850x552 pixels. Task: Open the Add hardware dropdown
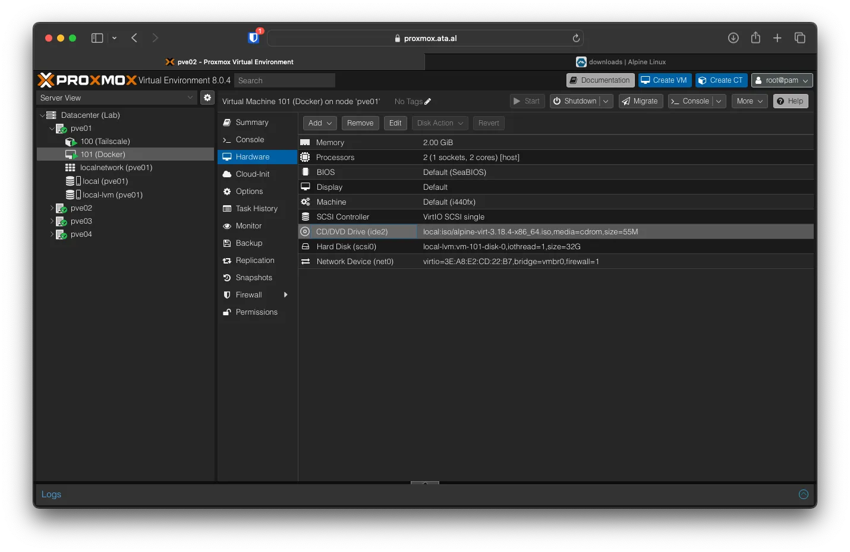320,123
